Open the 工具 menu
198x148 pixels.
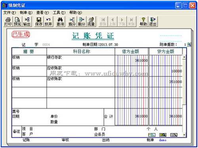[59, 13]
